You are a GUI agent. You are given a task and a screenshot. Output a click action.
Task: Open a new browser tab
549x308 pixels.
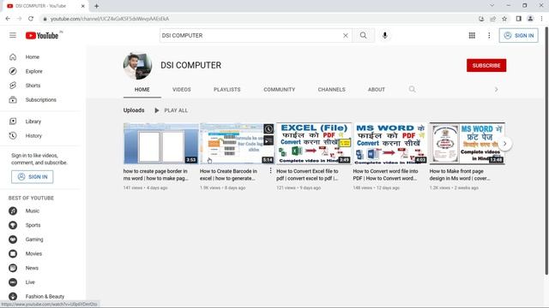[x=96, y=6]
